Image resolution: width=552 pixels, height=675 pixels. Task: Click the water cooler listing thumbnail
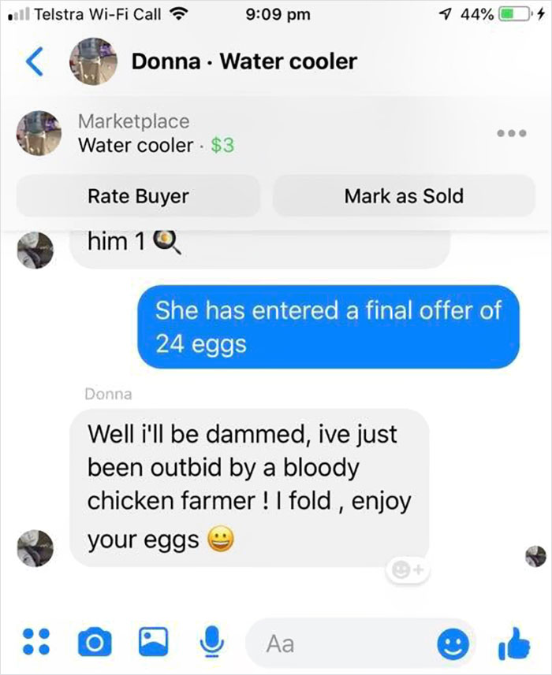point(39,134)
